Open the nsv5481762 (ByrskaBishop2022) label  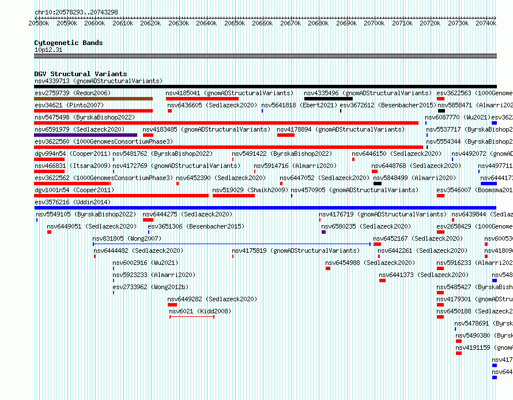coord(163,154)
